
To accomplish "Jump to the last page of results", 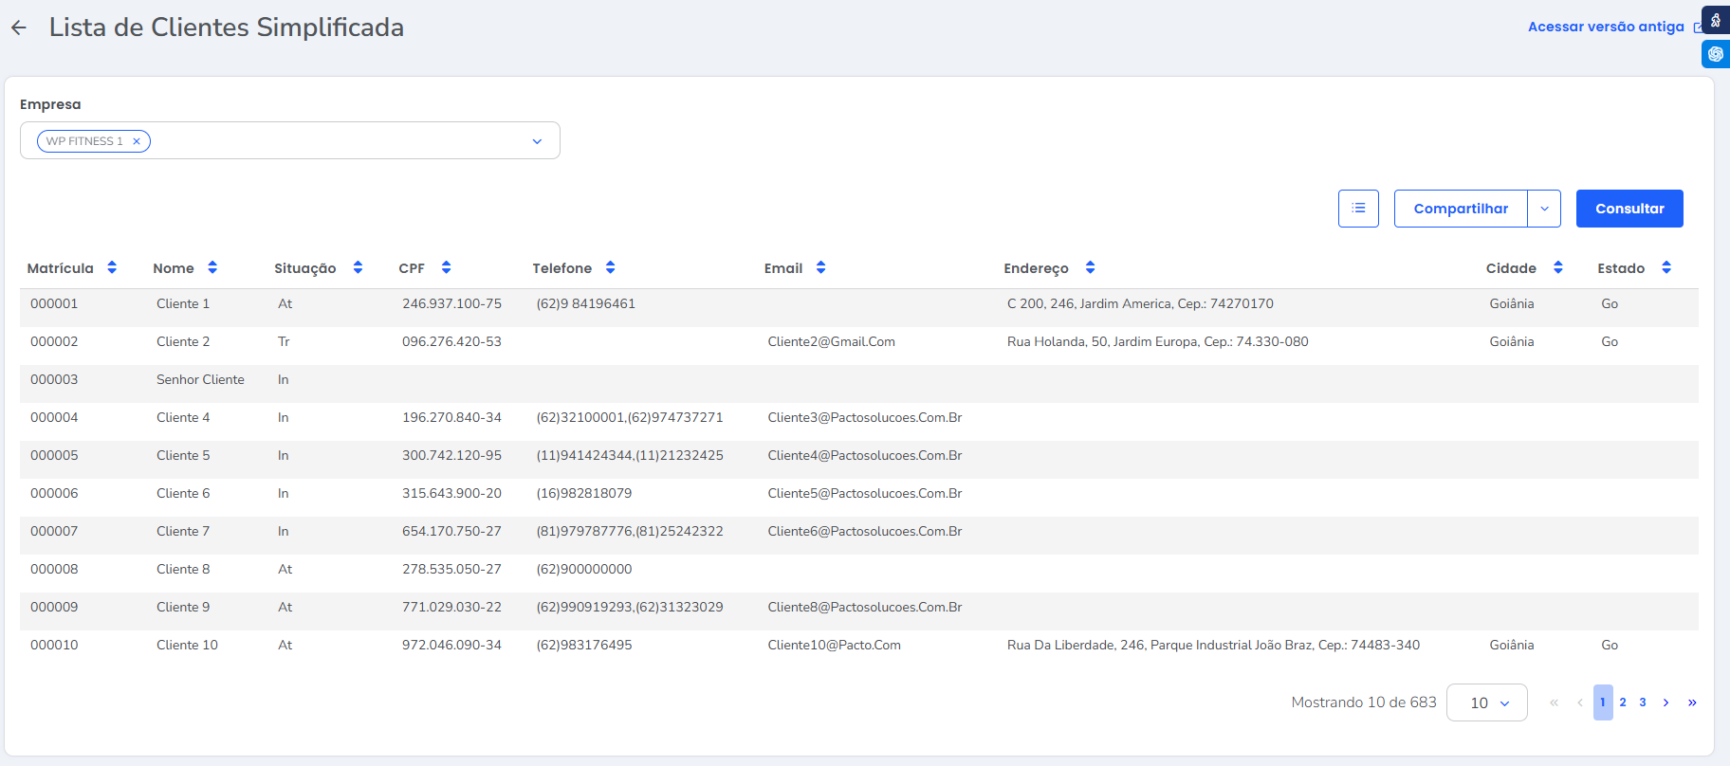I will pos(1692,702).
